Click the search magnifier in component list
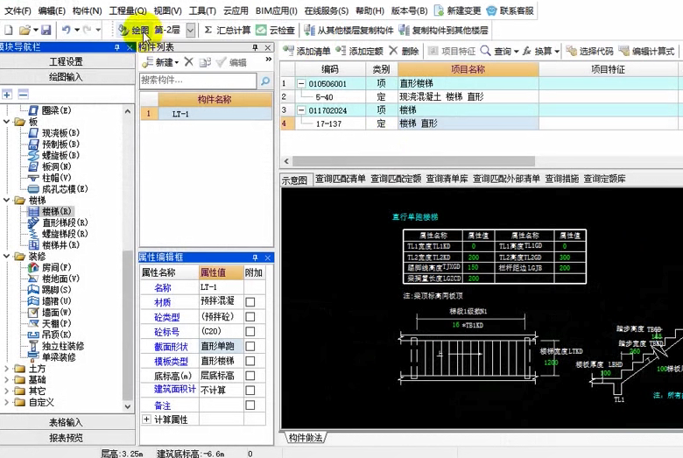The width and height of the screenshot is (683, 458). point(264,81)
